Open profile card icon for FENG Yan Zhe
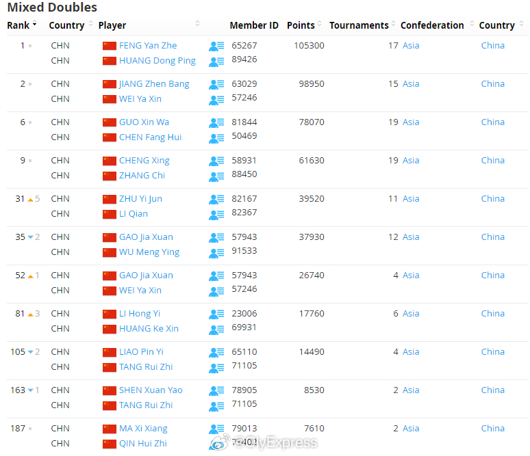 tap(216, 46)
